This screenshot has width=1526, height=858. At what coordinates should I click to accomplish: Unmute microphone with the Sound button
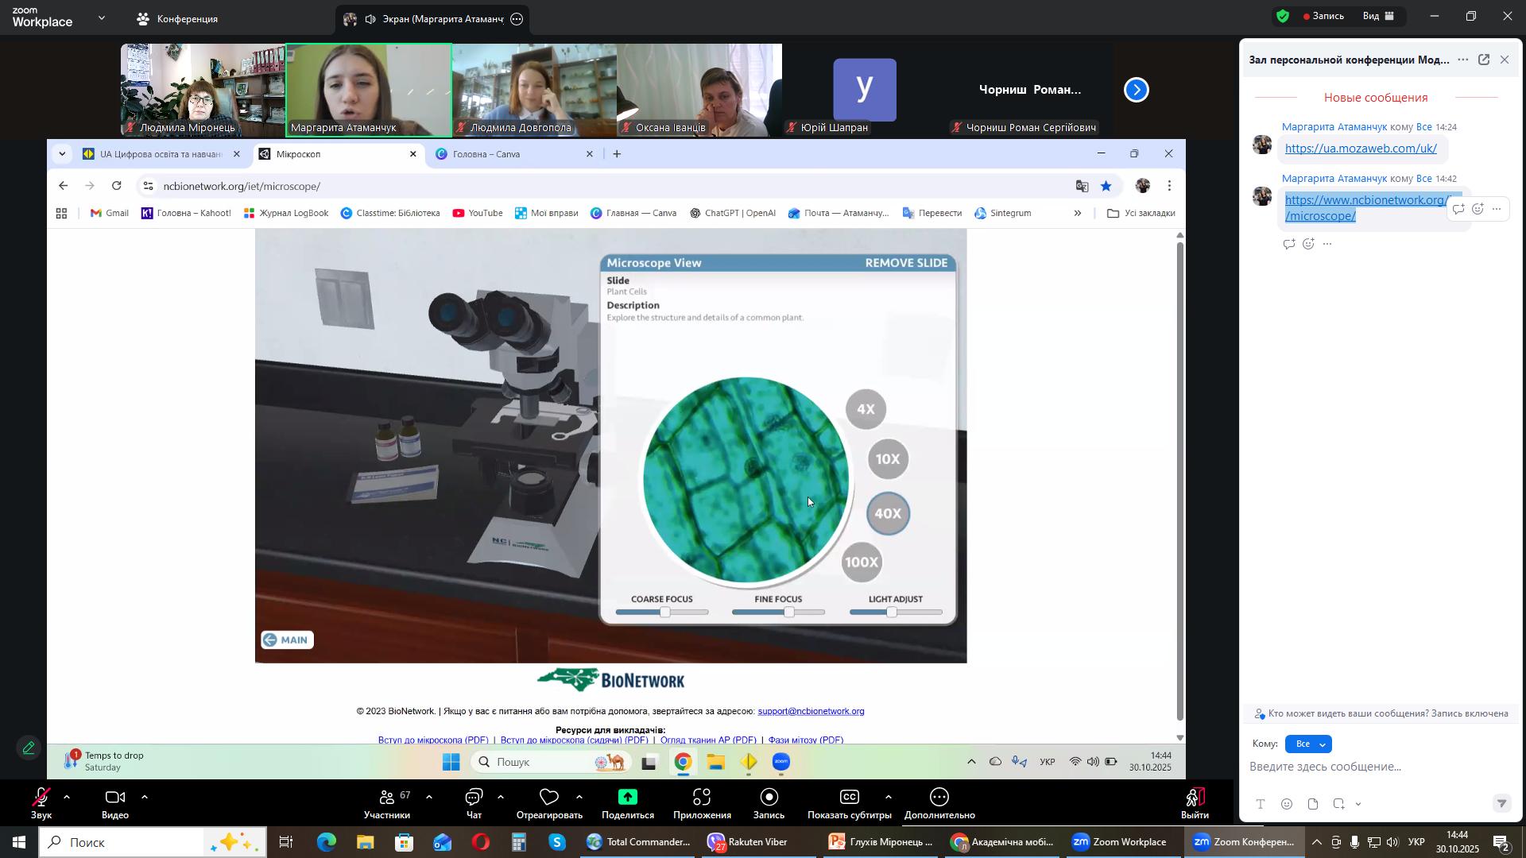pyautogui.click(x=41, y=798)
